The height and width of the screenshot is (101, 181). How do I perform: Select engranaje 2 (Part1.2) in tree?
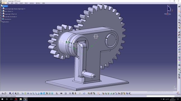pos(11,14)
